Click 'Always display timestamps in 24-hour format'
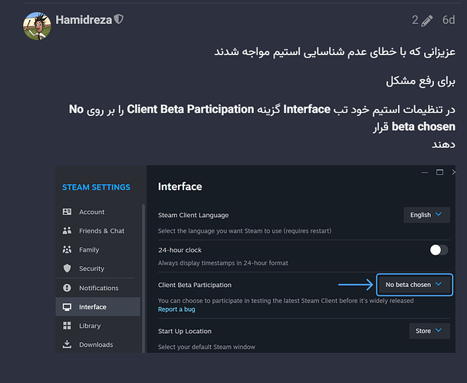Viewport: 467px width, 383px height. [x=223, y=263]
